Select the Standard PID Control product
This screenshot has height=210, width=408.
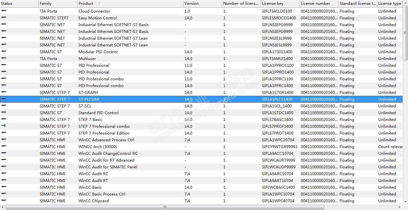coord(99,113)
